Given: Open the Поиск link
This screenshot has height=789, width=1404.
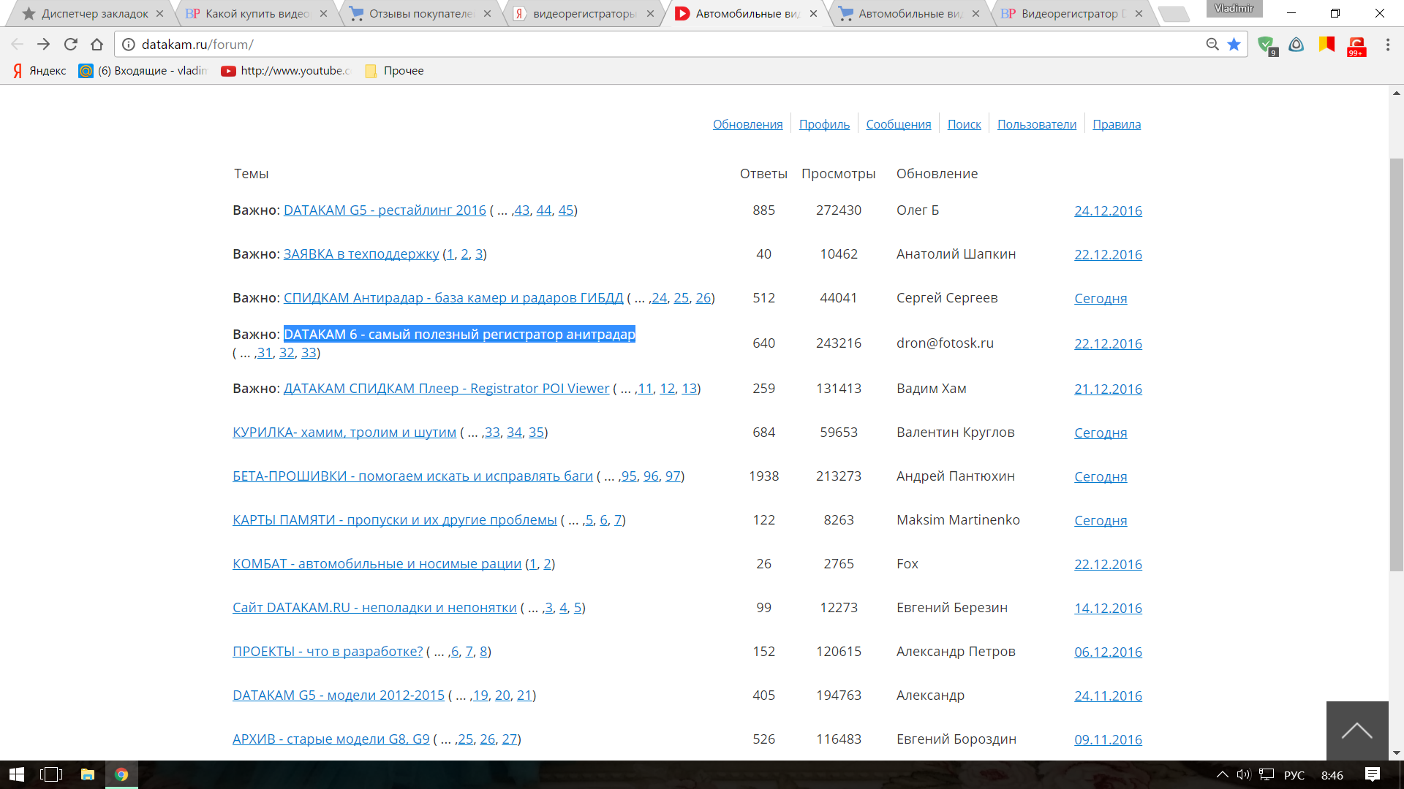Looking at the screenshot, I should click(964, 124).
